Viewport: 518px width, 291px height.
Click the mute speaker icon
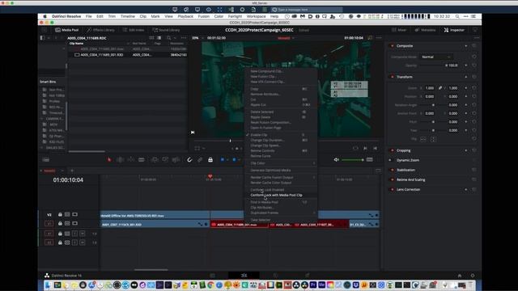click(x=337, y=160)
